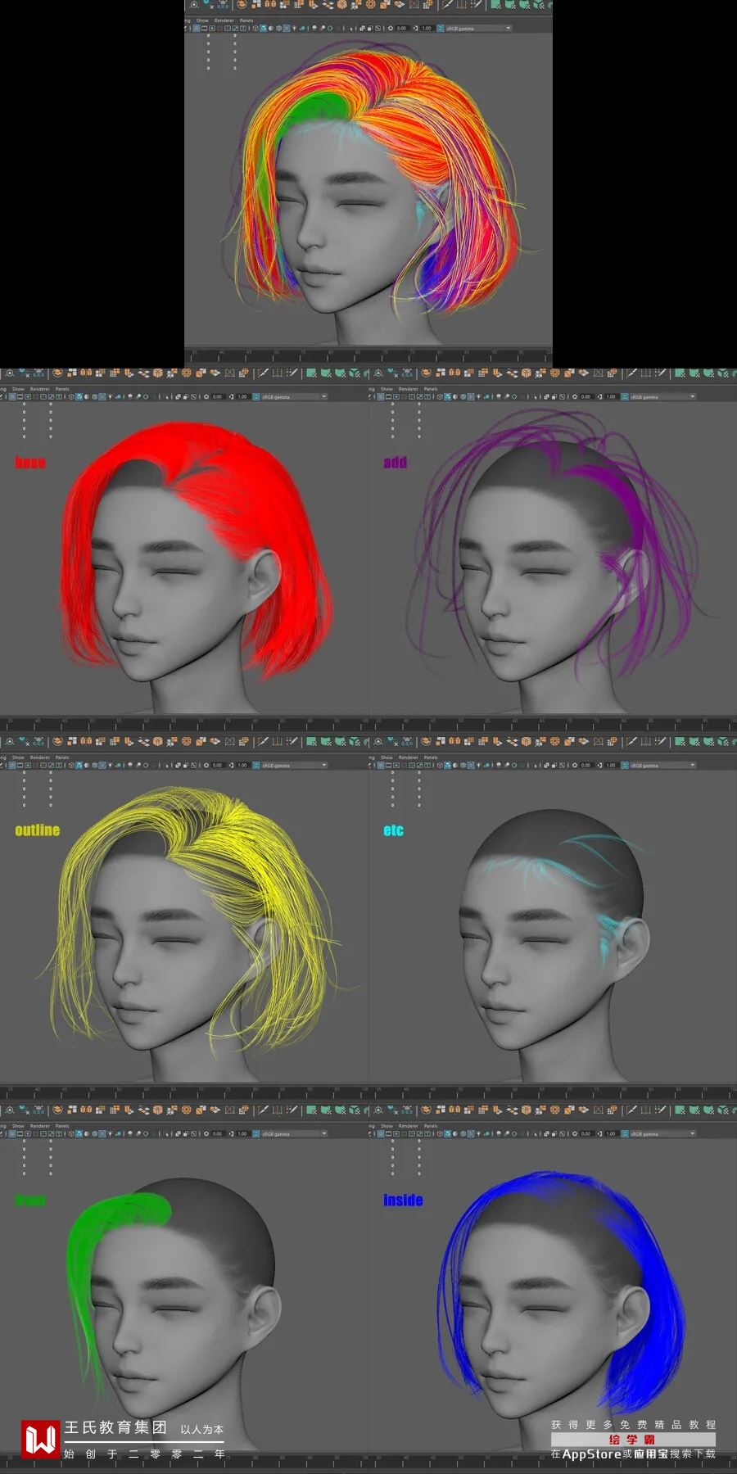Viewport: 737px width, 1474px height.
Task: Click multi-cut knife shelf icon above top viewport
Action: click(x=448, y=4)
